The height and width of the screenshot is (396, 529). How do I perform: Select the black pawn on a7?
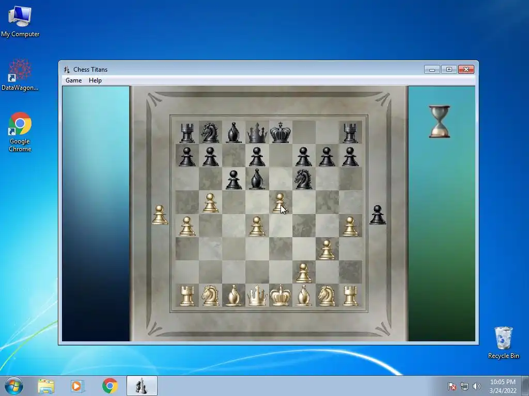[x=187, y=156]
